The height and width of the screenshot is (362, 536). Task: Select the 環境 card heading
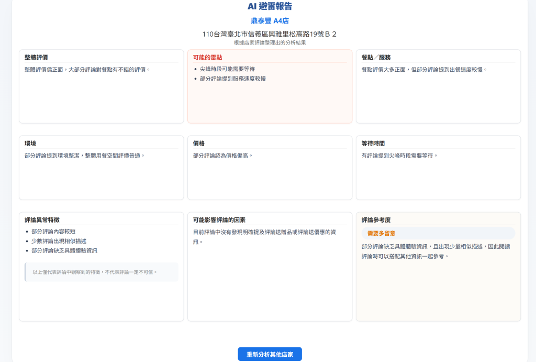[x=30, y=144]
